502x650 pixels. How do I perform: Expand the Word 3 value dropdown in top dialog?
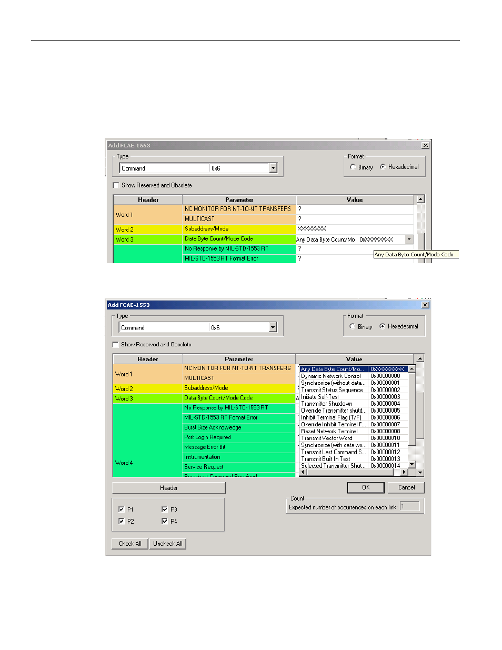(409, 239)
